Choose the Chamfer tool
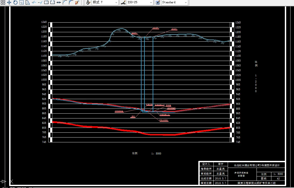Screen dimensions: 294x188 pos(65,2)
